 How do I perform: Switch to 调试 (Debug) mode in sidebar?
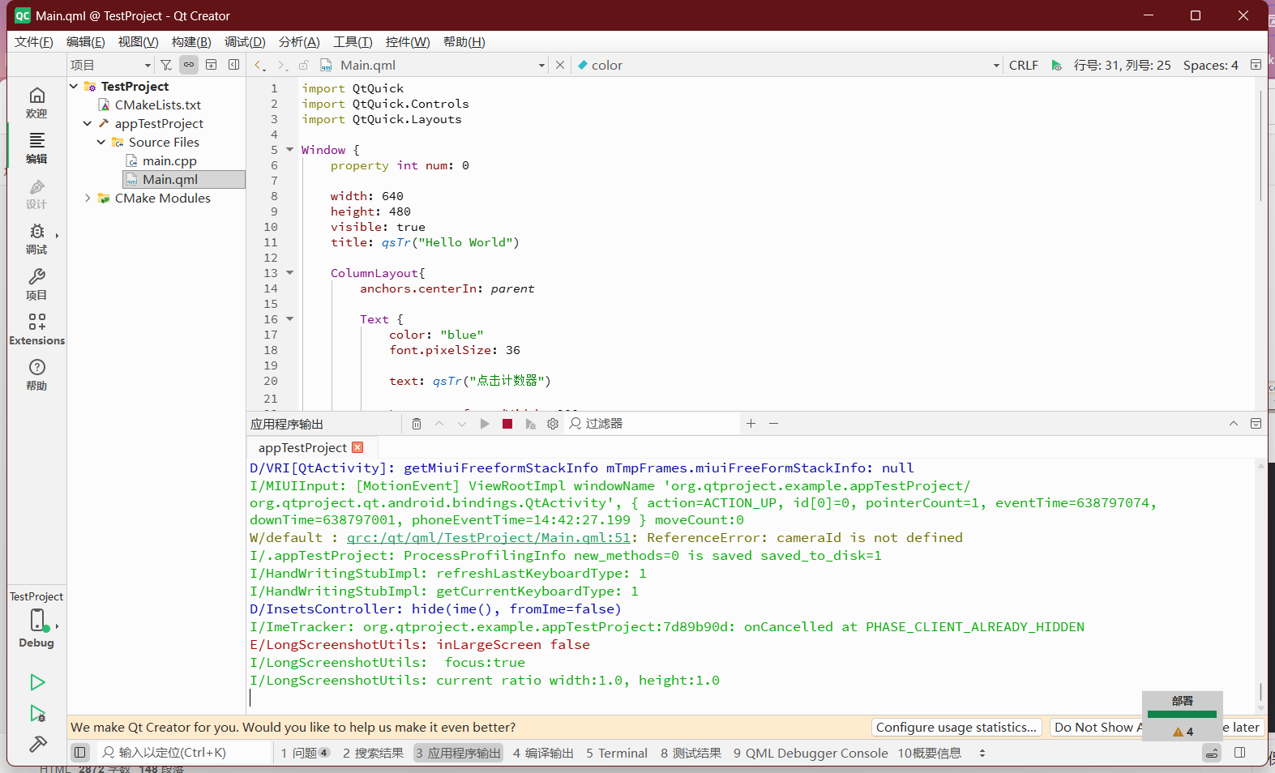[36, 239]
